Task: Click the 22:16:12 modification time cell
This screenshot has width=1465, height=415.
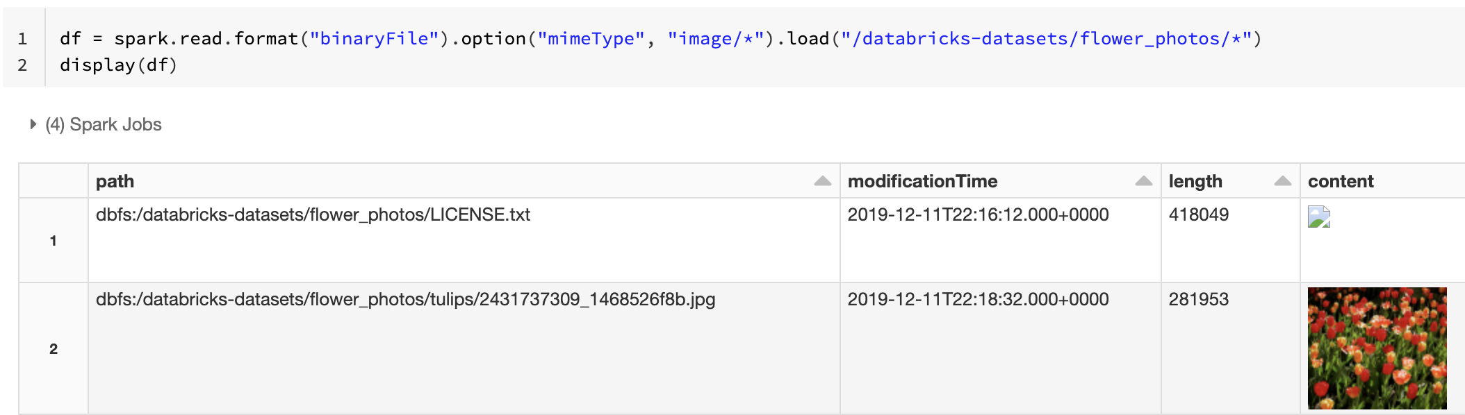Action: click(x=978, y=215)
